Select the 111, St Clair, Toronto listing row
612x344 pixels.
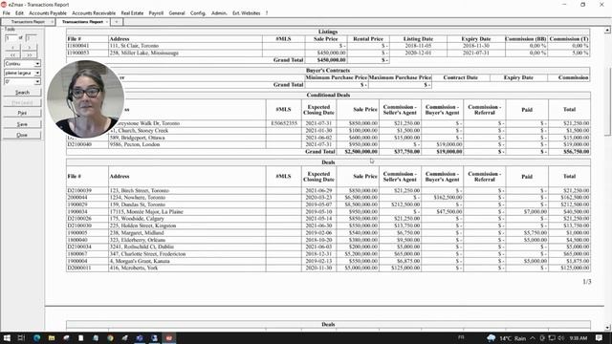coord(328,46)
